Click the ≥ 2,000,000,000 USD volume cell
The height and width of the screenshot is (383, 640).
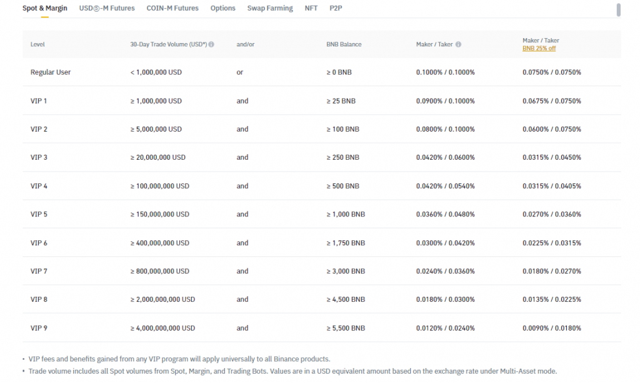point(162,299)
